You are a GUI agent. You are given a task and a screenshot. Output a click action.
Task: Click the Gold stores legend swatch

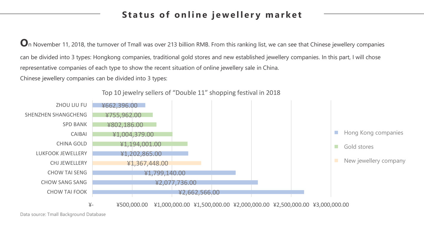coord(336,147)
